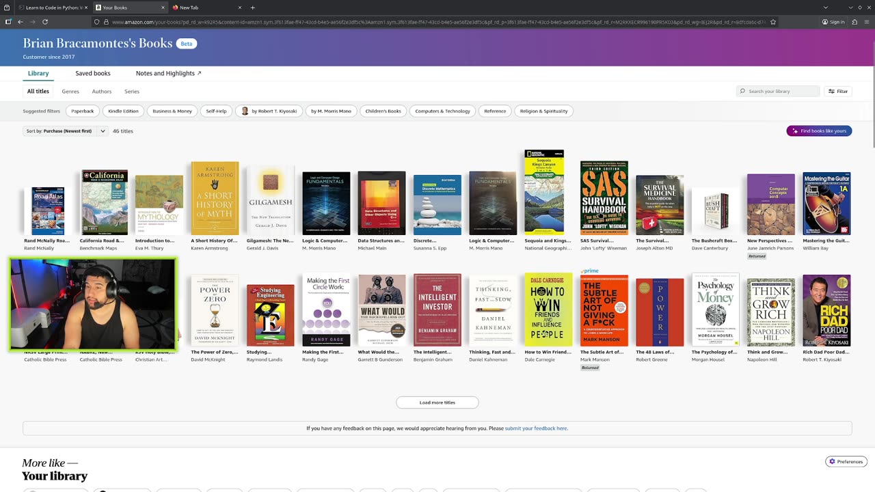875x492 pixels.
Task: Apply the Paperback suggested filter
Action: tap(83, 111)
